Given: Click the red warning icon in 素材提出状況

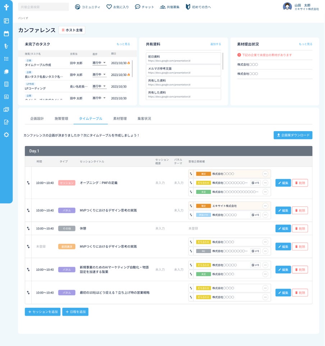Looking at the screenshot, I should [x=239, y=55].
